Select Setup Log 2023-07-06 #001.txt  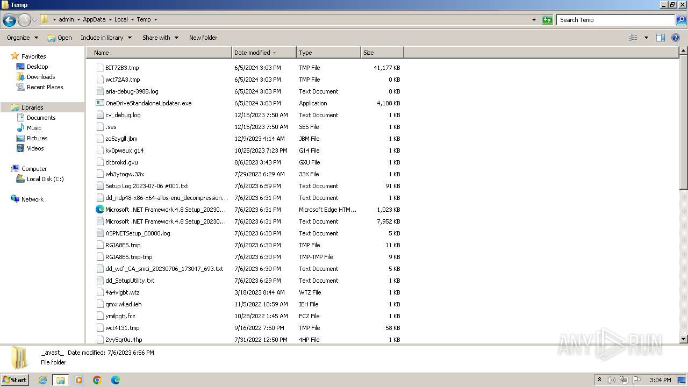[x=147, y=186]
